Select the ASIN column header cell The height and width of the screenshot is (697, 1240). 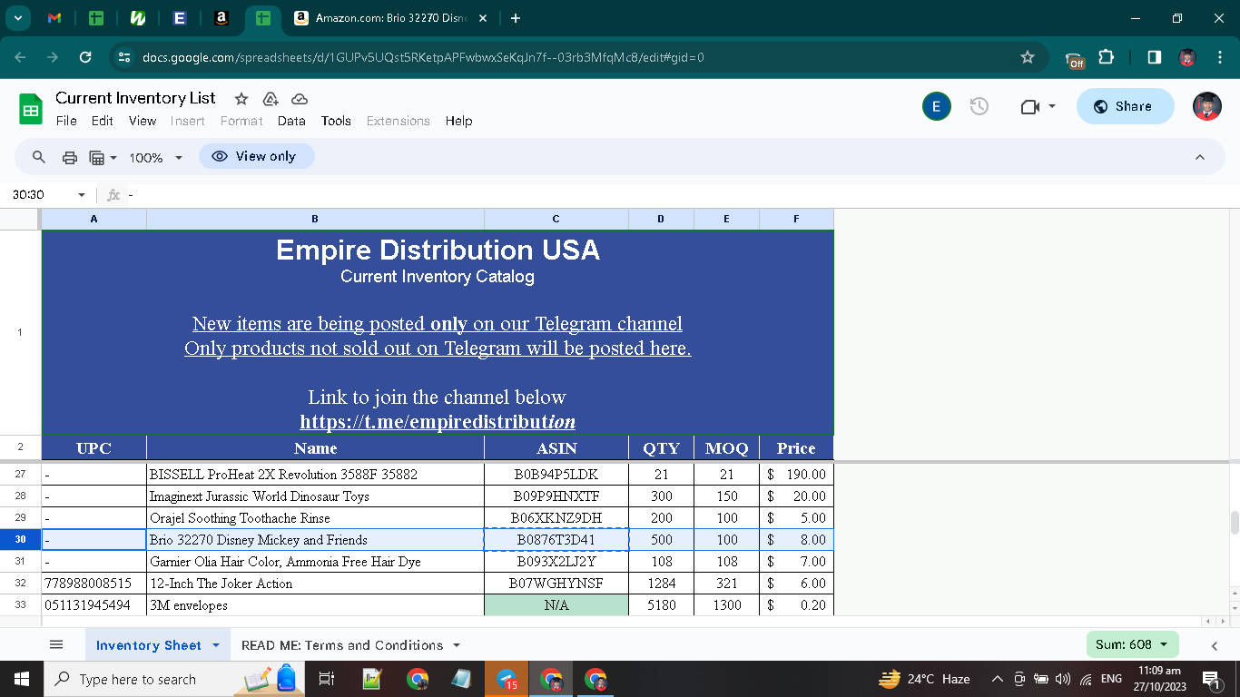(x=556, y=448)
